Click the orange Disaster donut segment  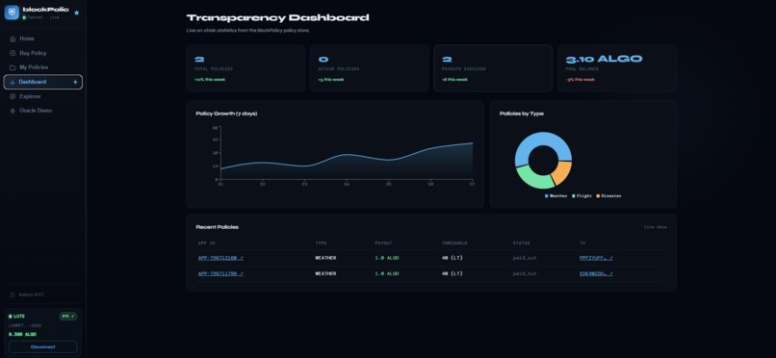(x=564, y=172)
